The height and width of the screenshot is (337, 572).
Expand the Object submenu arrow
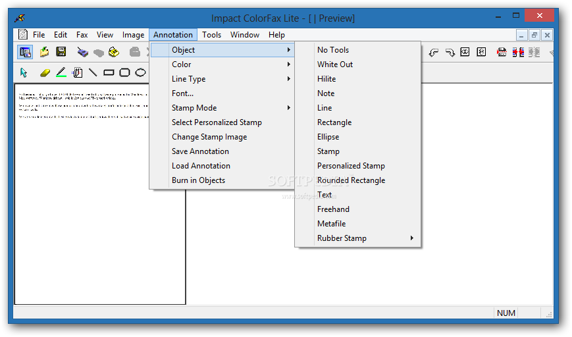(x=288, y=49)
